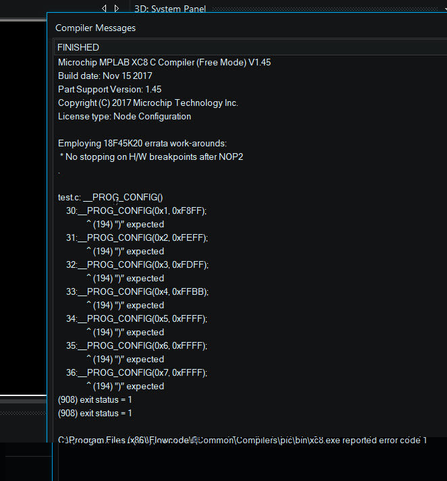This screenshot has height=481, width=447.
Task: Click the FINISHED status field
Action: (251, 47)
